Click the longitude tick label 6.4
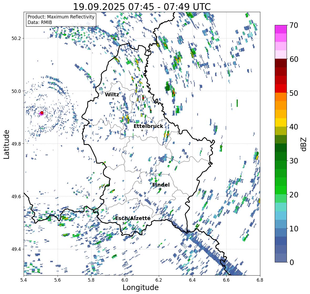Image resolution: width=310 pixels, height=294 pixels. click(x=192, y=280)
